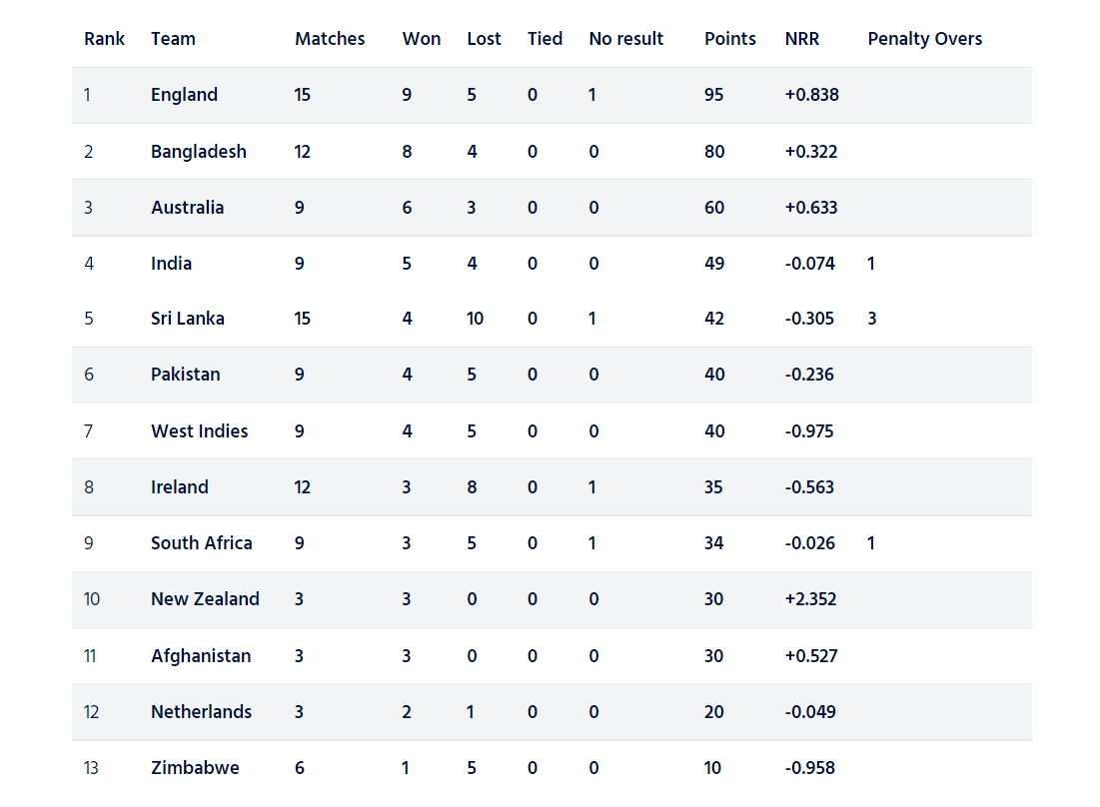Open the West Indies team entry

pos(199,431)
